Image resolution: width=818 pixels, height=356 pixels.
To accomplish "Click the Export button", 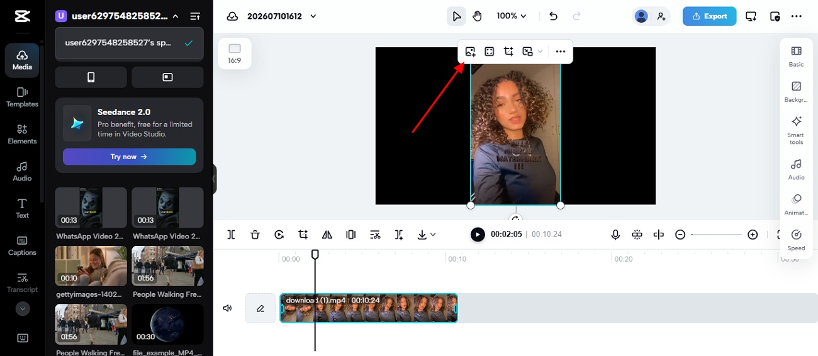I will pyautogui.click(x=709, y=16).
